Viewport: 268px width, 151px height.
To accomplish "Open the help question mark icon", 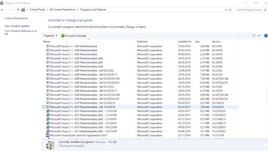I will click(266, 36).
